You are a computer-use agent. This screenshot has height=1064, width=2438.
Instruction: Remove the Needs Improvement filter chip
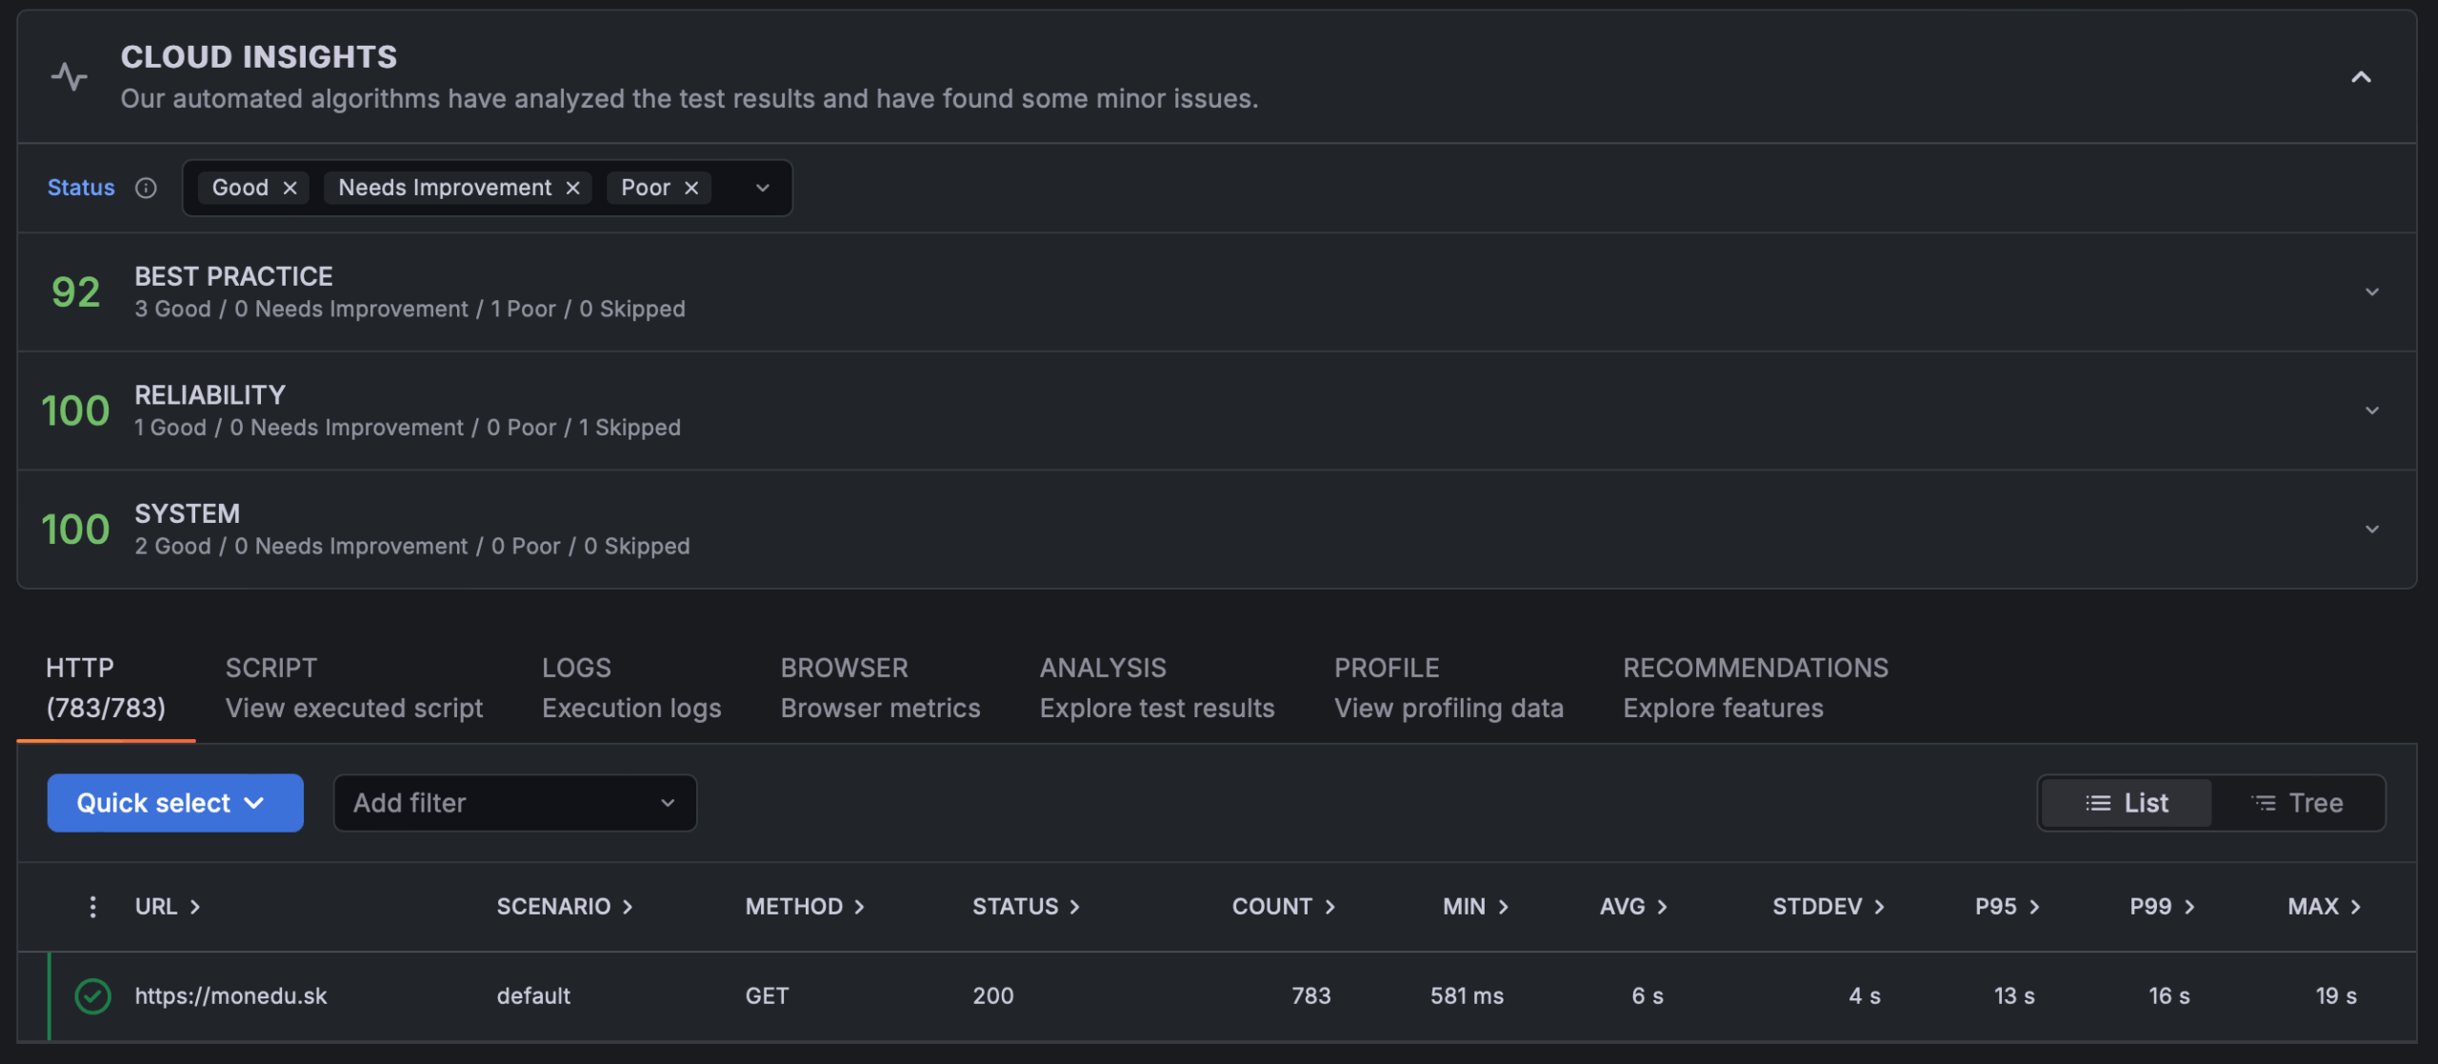[573, 188]
